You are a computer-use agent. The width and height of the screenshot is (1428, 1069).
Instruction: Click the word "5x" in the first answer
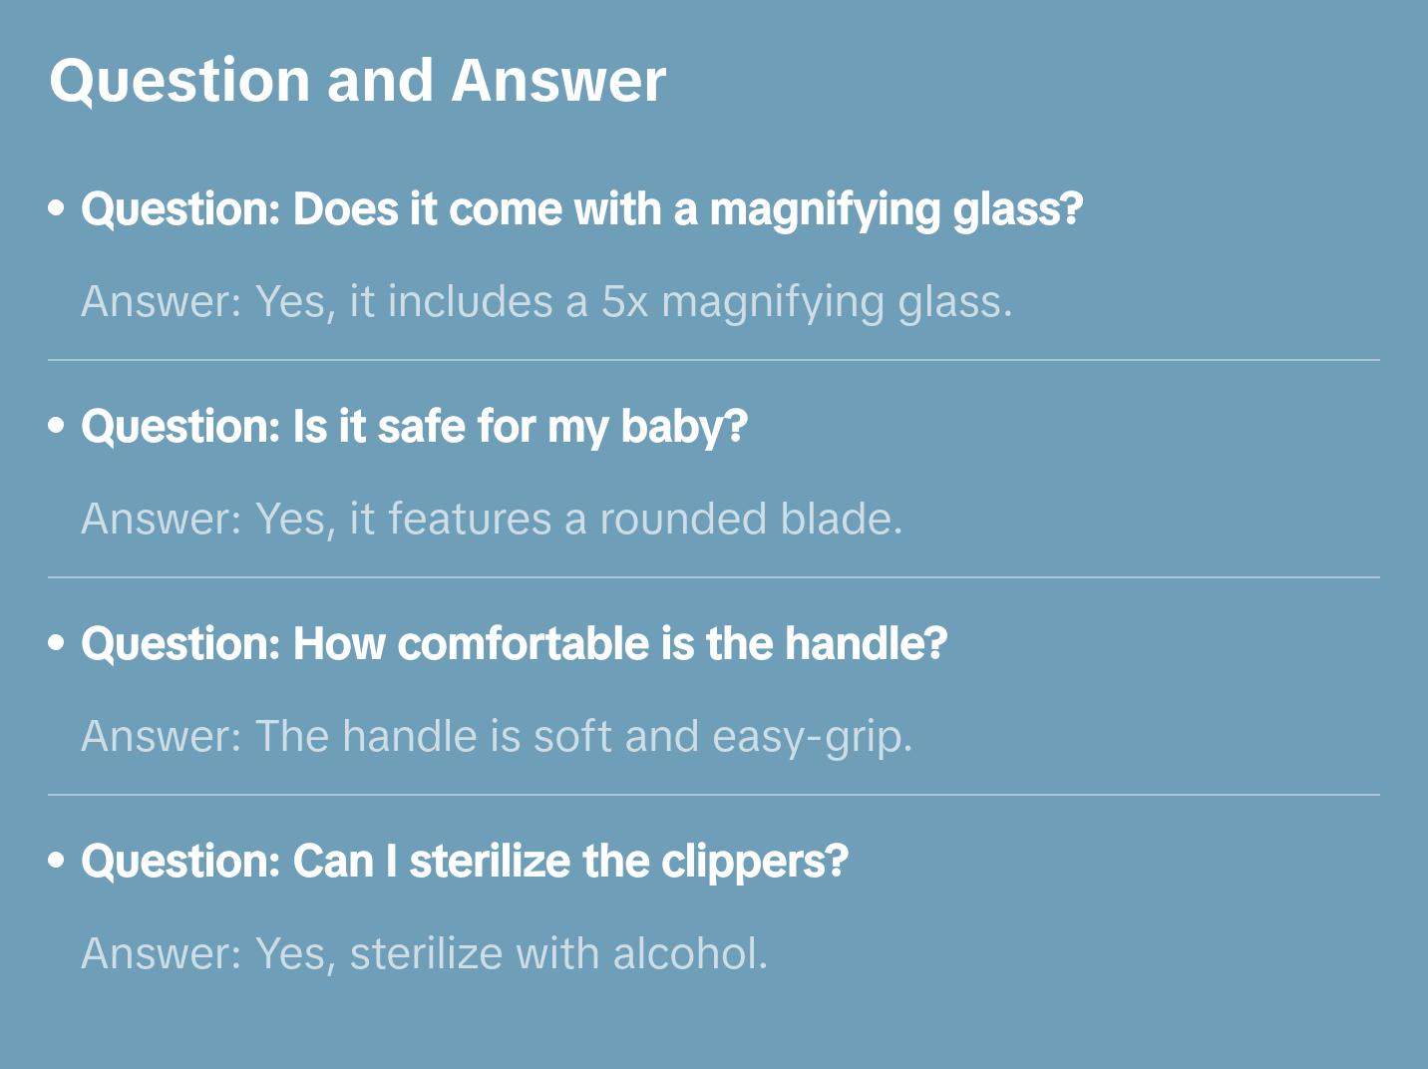624,302
